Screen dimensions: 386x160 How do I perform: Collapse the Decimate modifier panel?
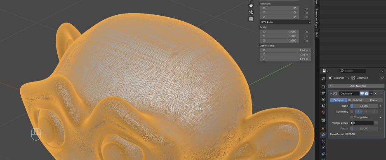point(331,93)
